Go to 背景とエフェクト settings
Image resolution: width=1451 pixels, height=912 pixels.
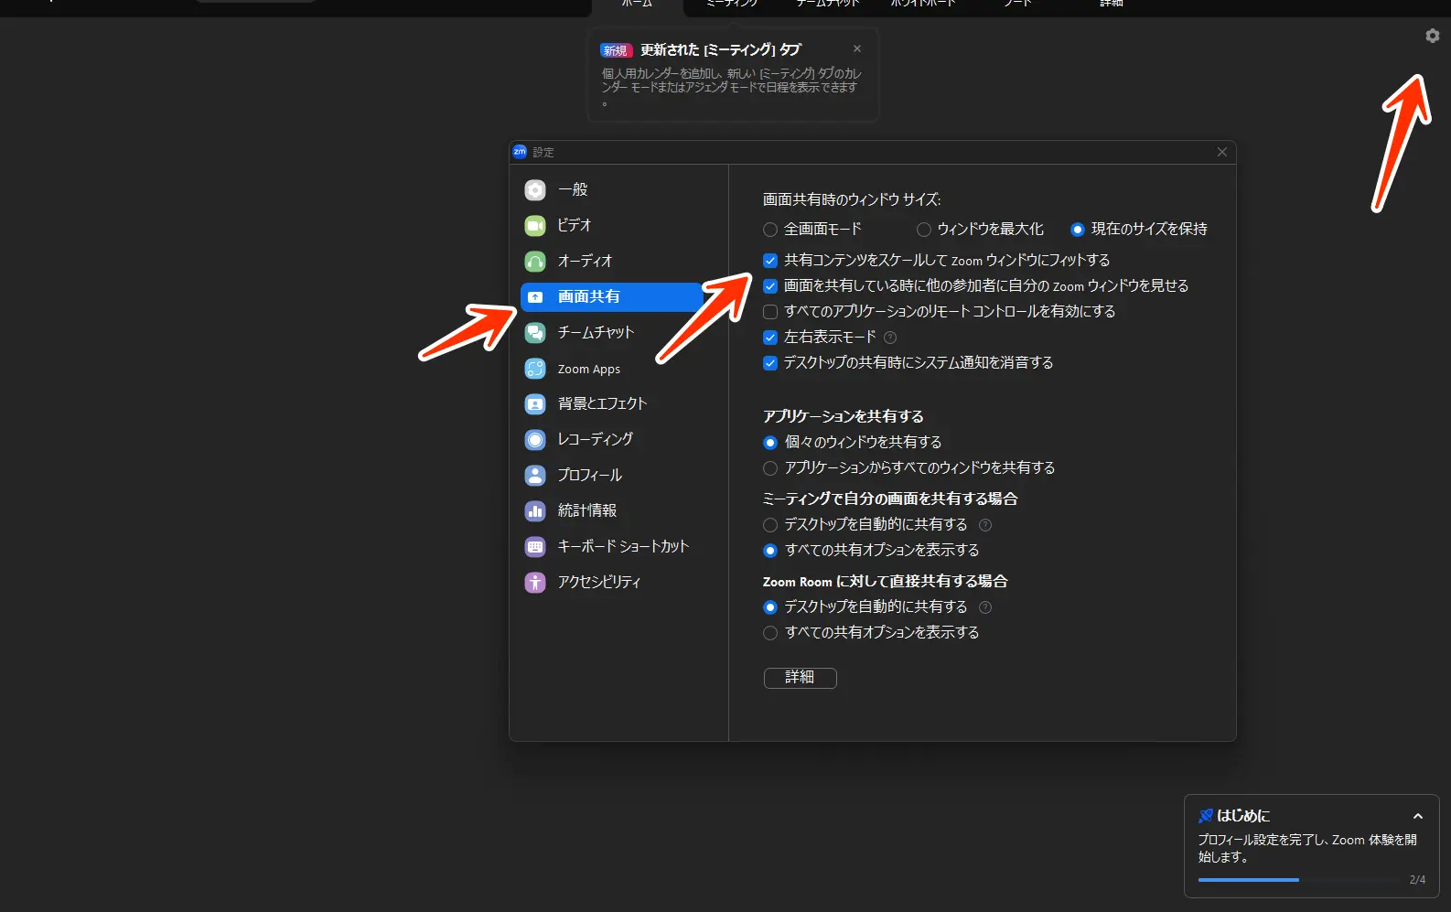click(611, 403)
